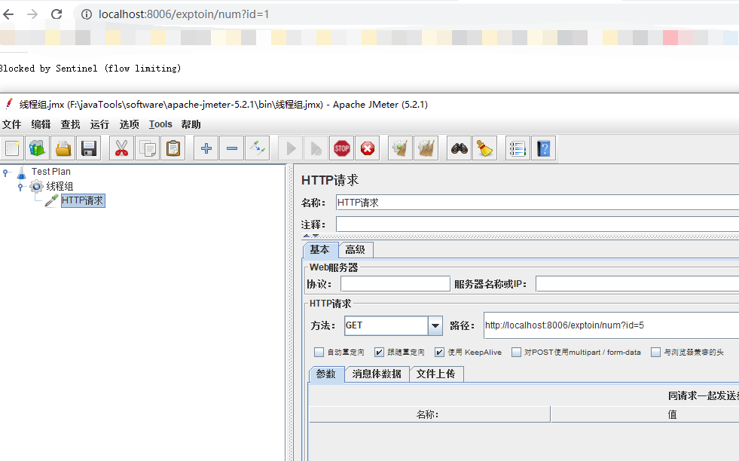Viewport: 739px width, 461px height.
Task: Toggle 与浏览器兼容的头 checkbox
Action: coord(655,352)
